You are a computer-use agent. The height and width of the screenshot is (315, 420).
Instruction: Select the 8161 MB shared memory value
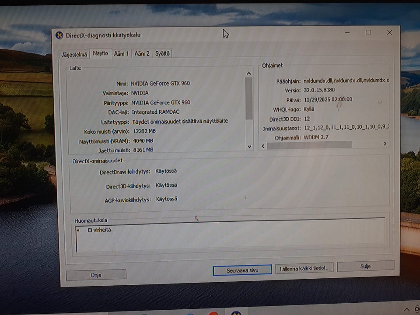coord(143,150)
